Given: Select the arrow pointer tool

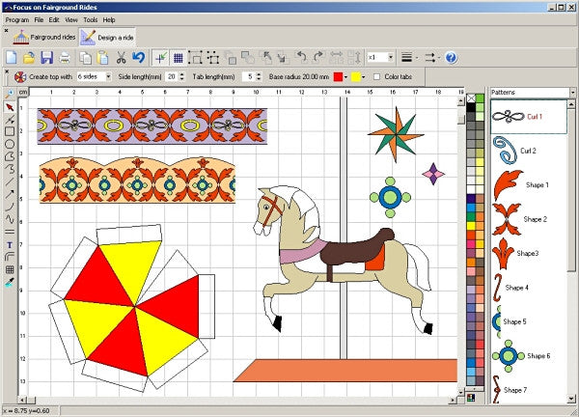Looking at the screenshot, I should pyautogui.click(x=10, y=106).
